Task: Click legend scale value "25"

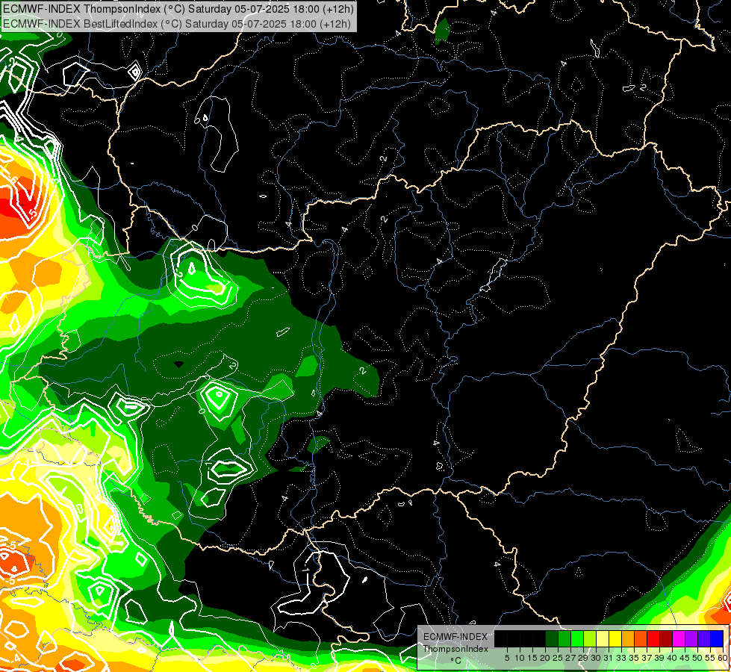Action: [558, 658]
